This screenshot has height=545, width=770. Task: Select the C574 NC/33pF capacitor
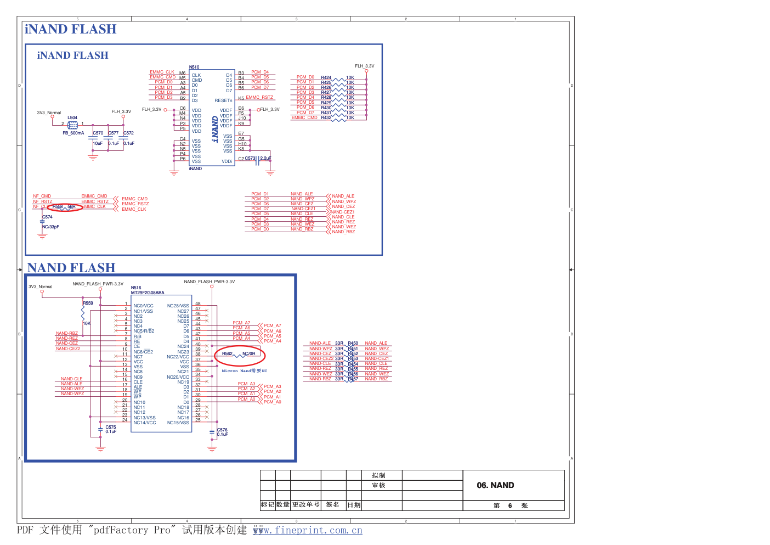[x=42, y=221]
